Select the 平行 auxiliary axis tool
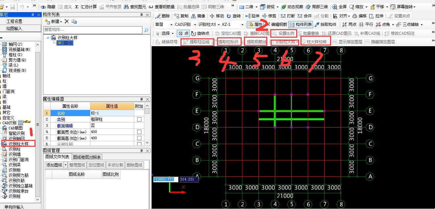 (x=367, y=25)
